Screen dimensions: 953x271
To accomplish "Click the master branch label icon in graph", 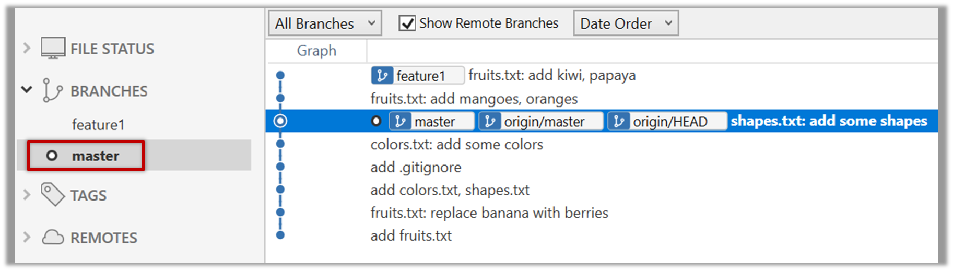I will click(x=400, y=121).
